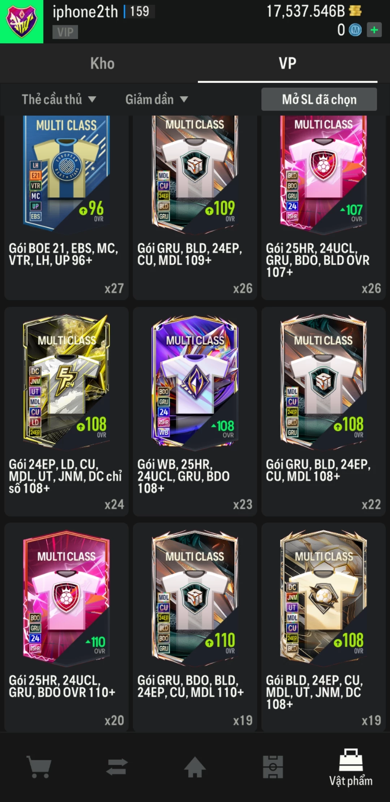Screen dimensions: 390x802
Task: Pick the GRU, BDO, BLD 110+ pack
Action: click(195, 628)
